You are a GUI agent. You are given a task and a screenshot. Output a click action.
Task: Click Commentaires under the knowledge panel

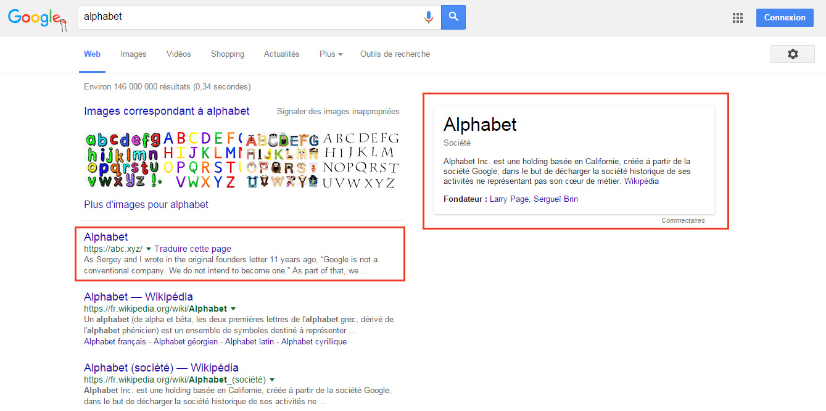[x=683, y=220]
